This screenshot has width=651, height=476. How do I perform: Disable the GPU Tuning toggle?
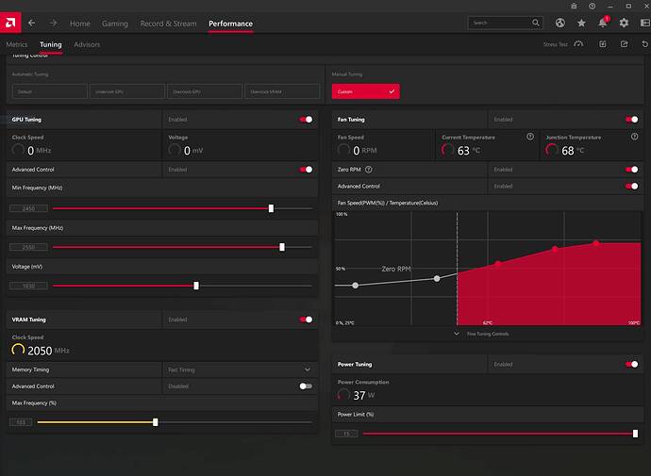(x=306, y=120)
